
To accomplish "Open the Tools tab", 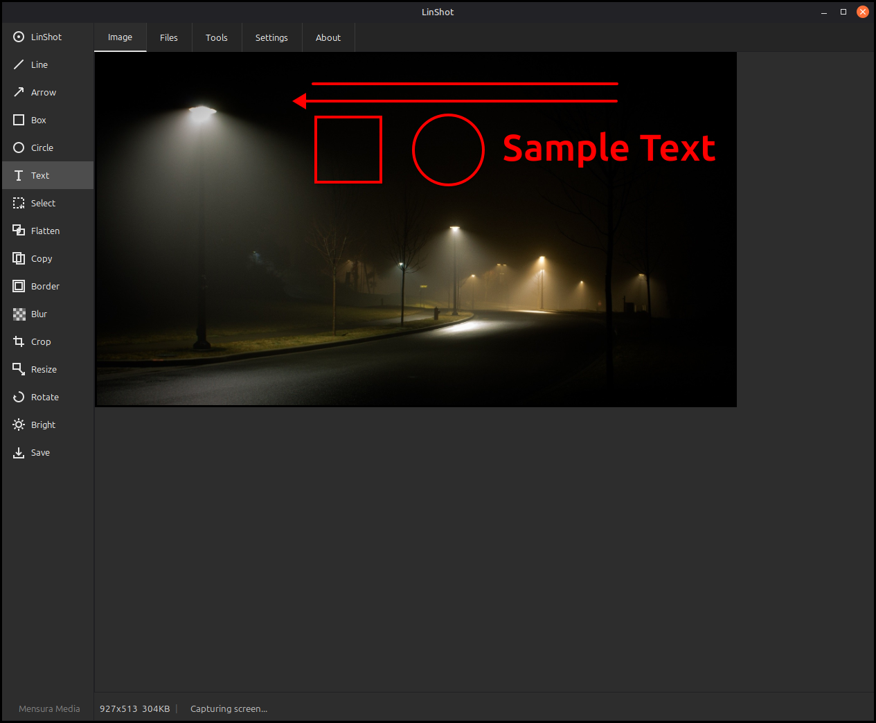I will click(x=217, y=37).
